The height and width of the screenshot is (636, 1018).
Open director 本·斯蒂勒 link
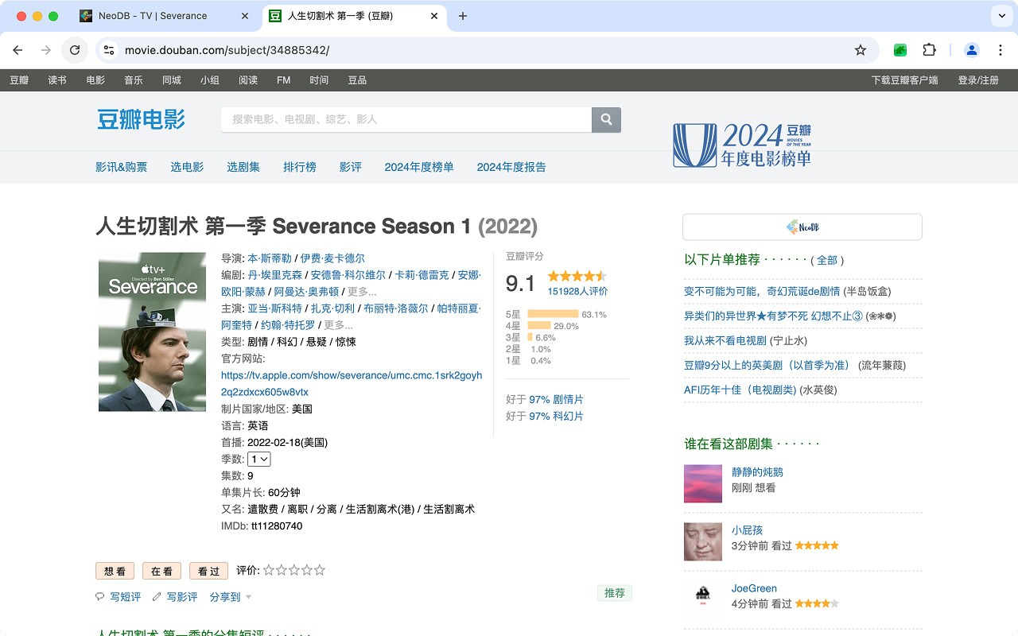click(x=270, y=258)
